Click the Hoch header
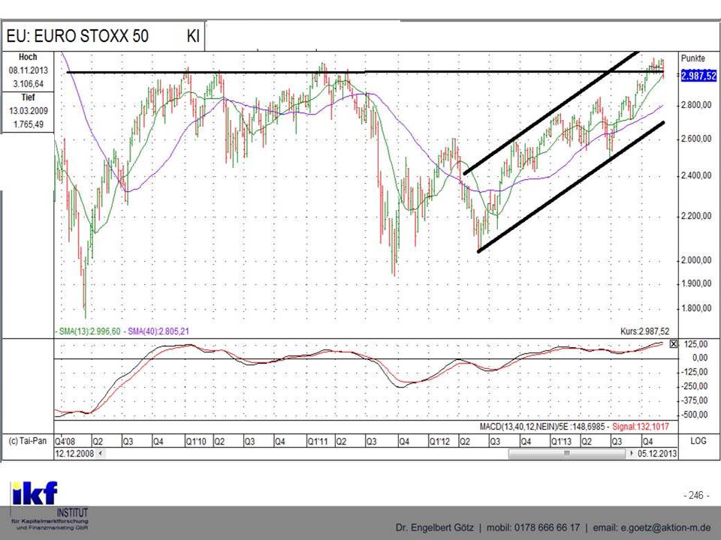Image resolution: width=721 pixels, height=540 pixels. (28, 57)
